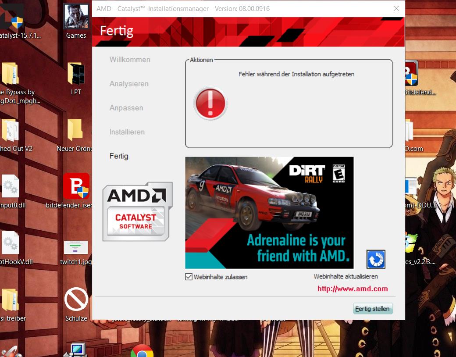The image size is (456, 357).
Task: Select the Fertig step in sidebar
Action: pos(119,156)
